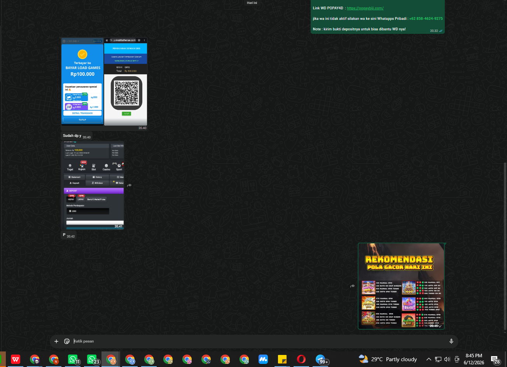Open yellow Sticky Notes taskbar icon
This screenshot has width=507, height=367.
282,359
